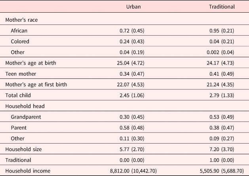Select the Grandparent row label
The image size is (249, 176).
tap(25, 117)
